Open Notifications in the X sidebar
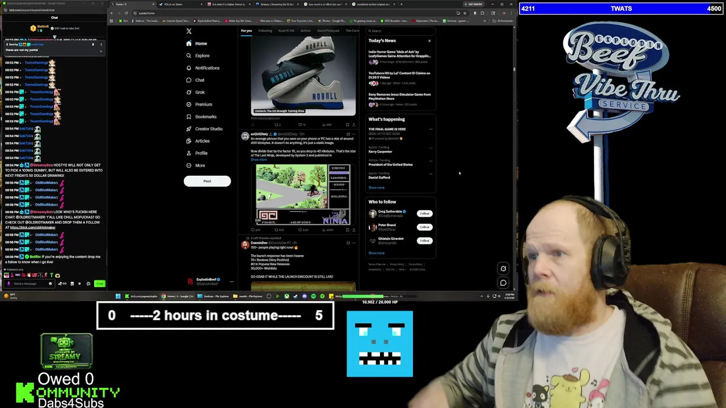 202,68
